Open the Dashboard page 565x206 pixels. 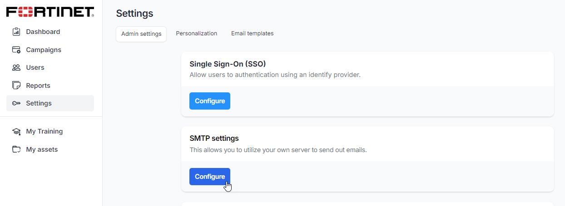click(x=43, y=32)
